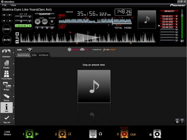The image size is (187, 140).
Task: Recall memory cue 35:56:322
Action: click(167, 27)
